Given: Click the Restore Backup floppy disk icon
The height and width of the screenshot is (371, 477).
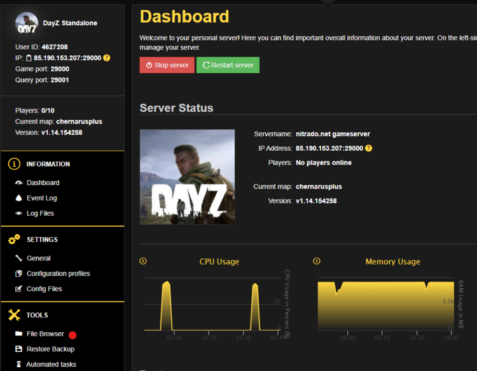Looking at the screenshot, I should click(19, 349).
